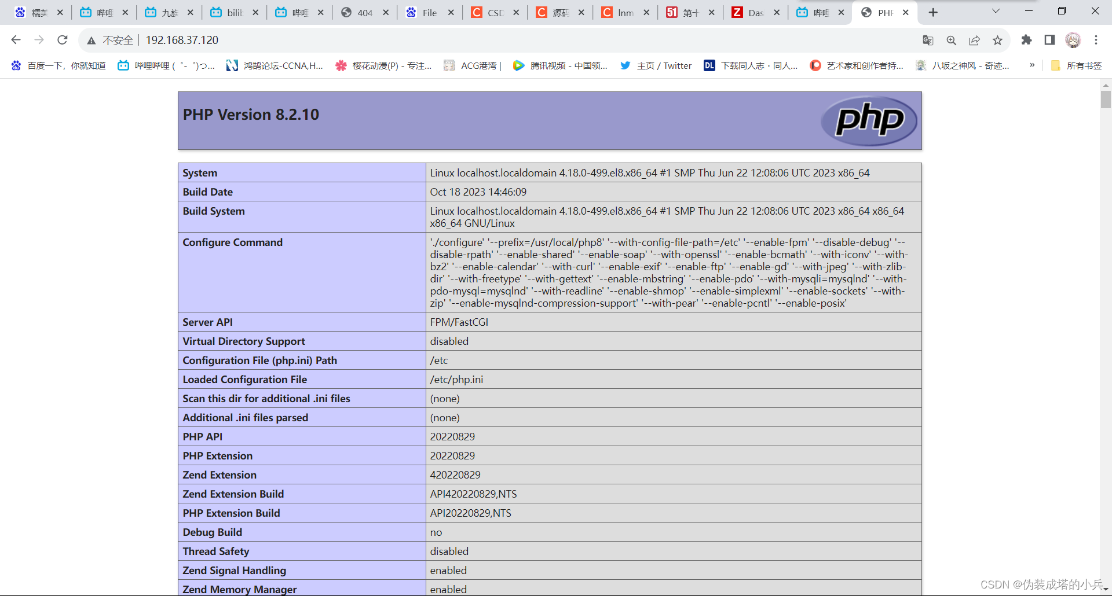
Task: Click the FPM/FastCGI Server API value
Action: 459,322
